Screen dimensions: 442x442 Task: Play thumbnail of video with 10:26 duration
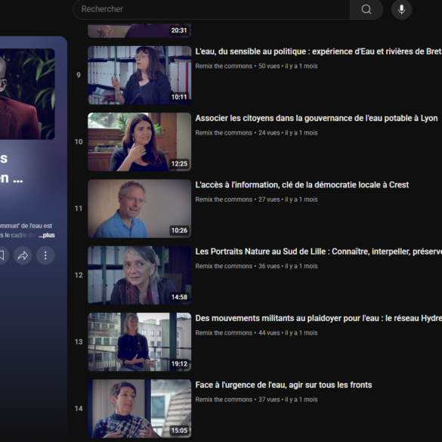140,209
